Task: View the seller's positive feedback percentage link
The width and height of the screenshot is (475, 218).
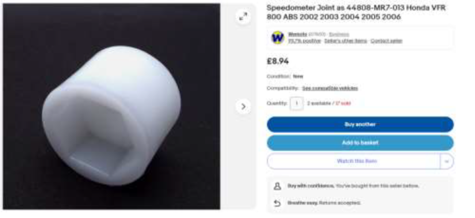Action: 304,41
